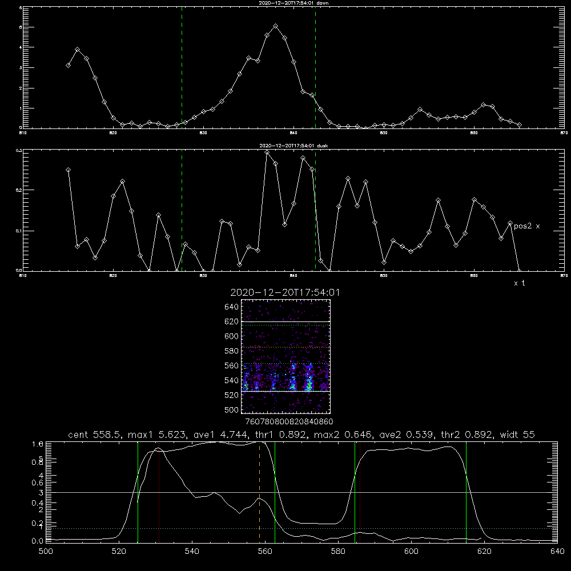Viewport: 571px width, 571px height.
Task: Click the 'widt 55' value
Action: 517,435
